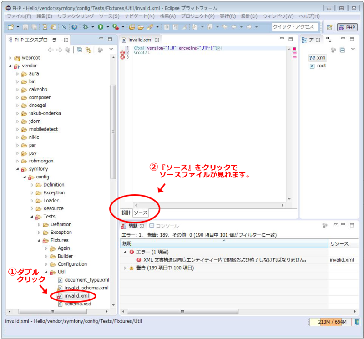
Task: Open the External Tools dropdown arrow
Action: [123, 27]
